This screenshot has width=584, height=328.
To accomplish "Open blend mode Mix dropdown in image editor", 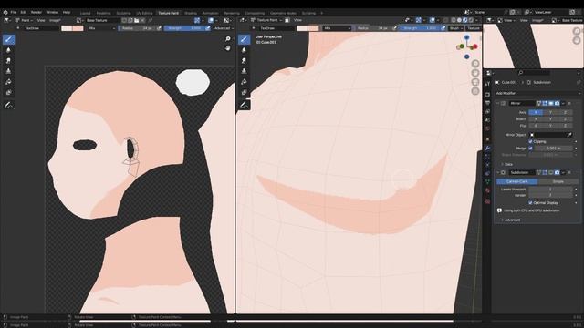I will point(101,28).
